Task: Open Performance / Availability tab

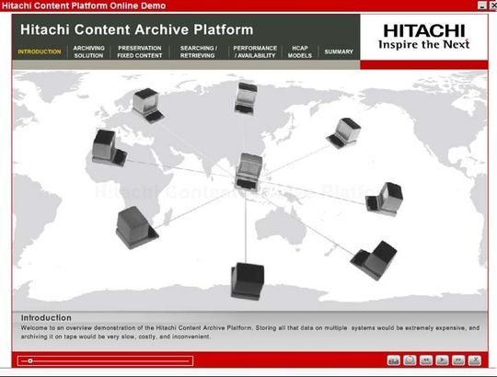Action: pos(255,51)
